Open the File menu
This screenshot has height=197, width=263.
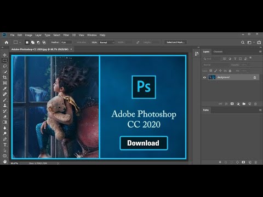point(12,35)
